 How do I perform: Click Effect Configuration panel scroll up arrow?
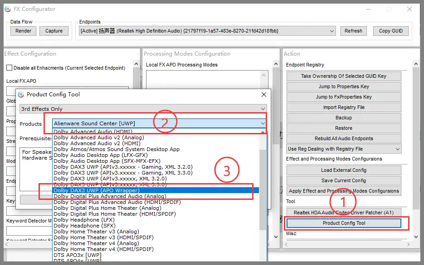(136, 64)
